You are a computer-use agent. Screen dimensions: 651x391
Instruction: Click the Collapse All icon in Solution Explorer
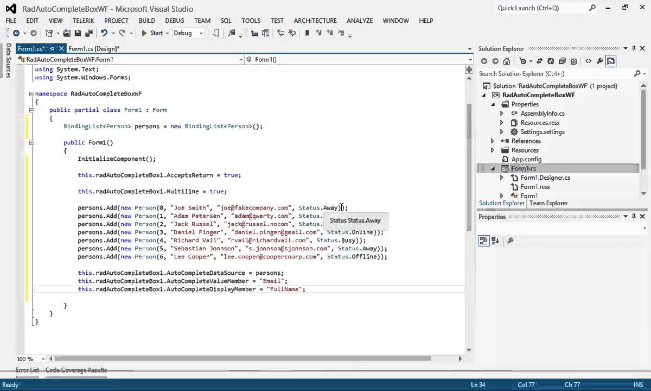coord(562,61)
